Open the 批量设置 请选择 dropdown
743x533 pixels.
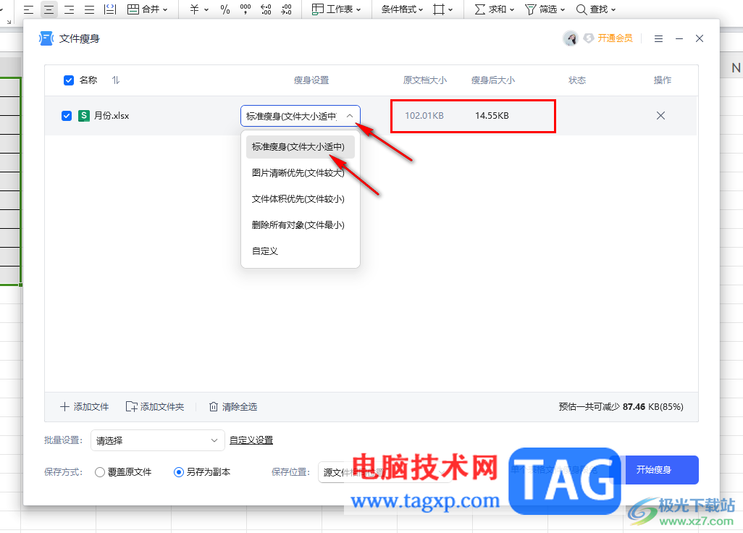[x=157, y=440]
